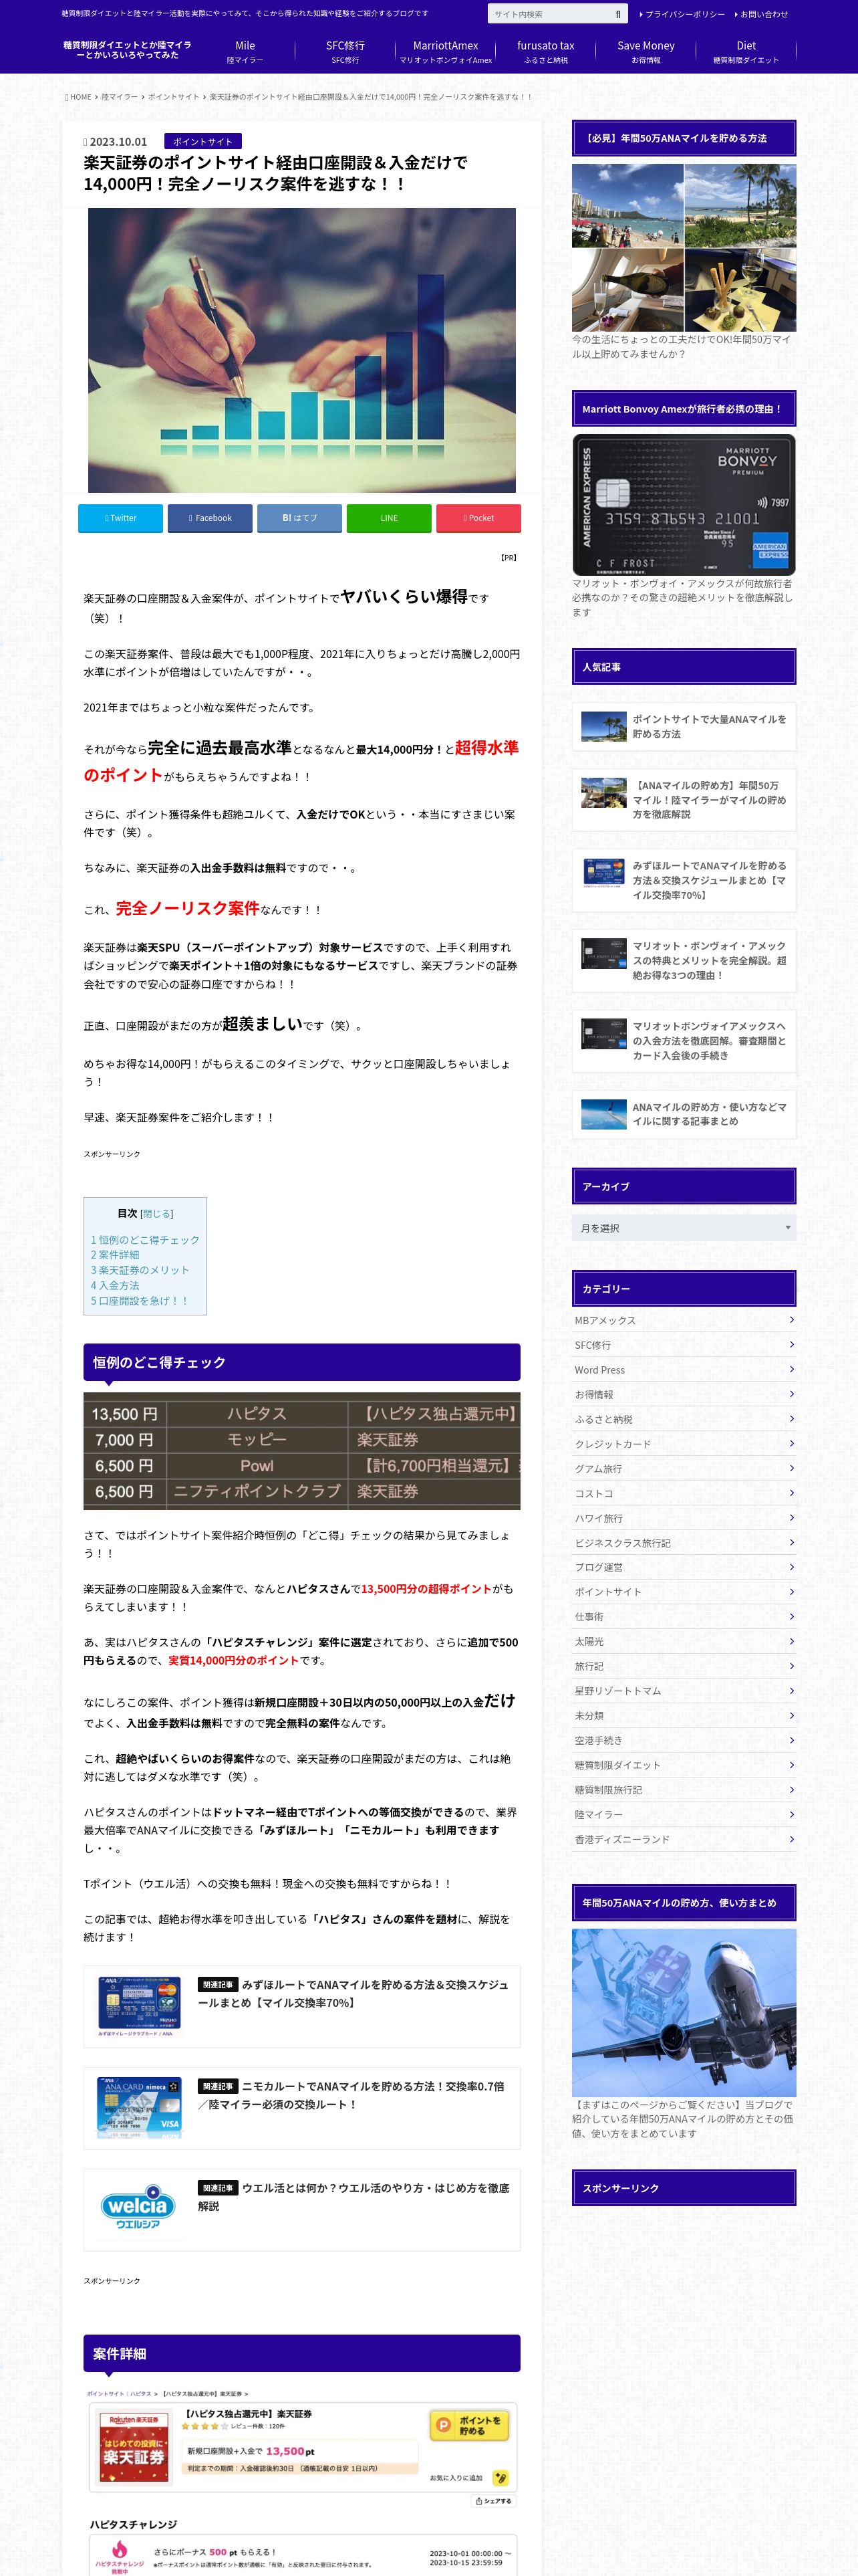Viewport: 858px width, 2576px height.
Task: Click beach photo collage in sidebar
Action: [683, 247]
